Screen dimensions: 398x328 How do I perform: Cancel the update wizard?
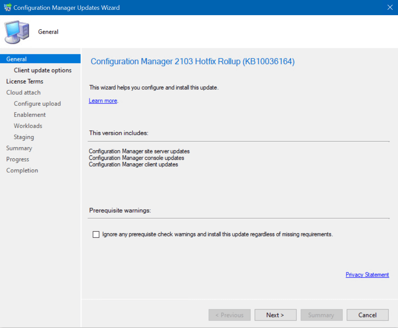tap(367, 315)
